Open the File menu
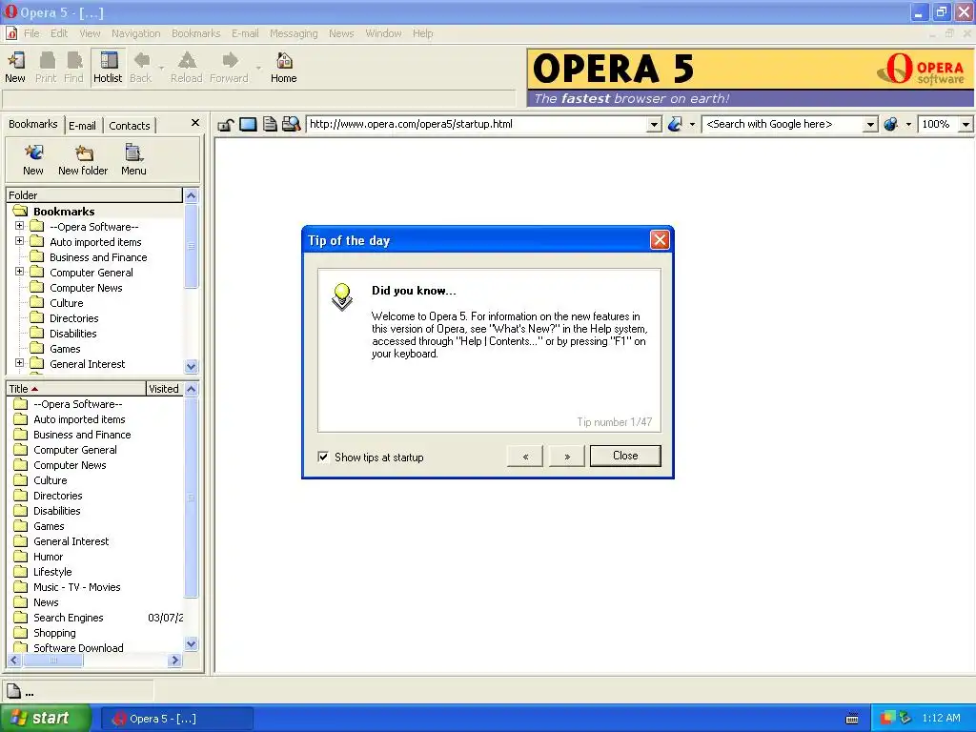 (x=31, y=33)
